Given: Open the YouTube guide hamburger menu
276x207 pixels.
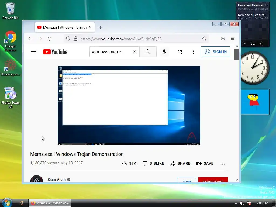Looking at the screenshot, I should click(33, 52).
